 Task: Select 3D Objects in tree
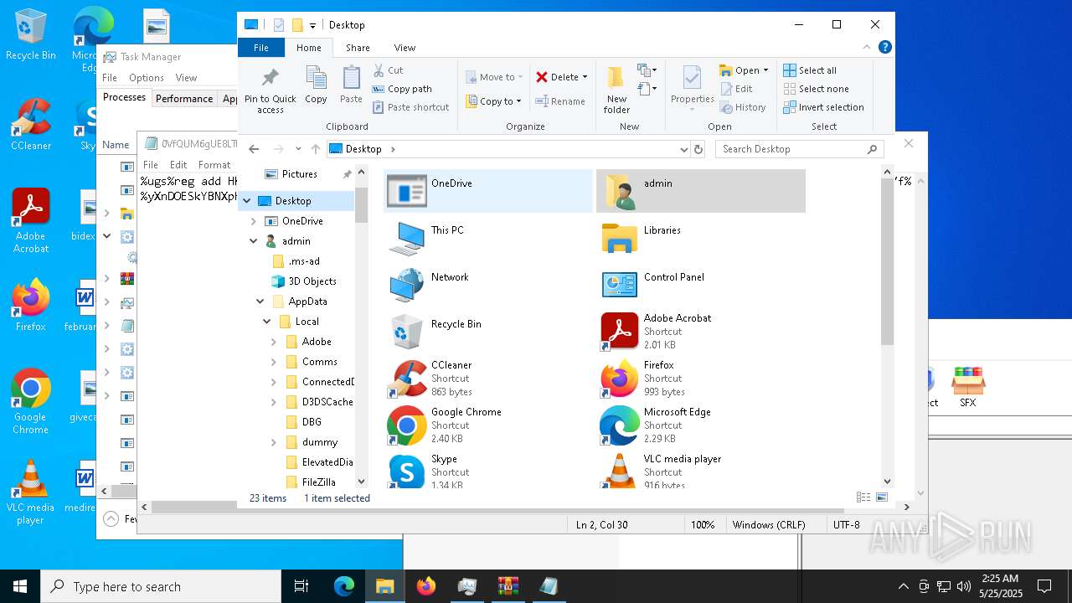tap(303, 281)
